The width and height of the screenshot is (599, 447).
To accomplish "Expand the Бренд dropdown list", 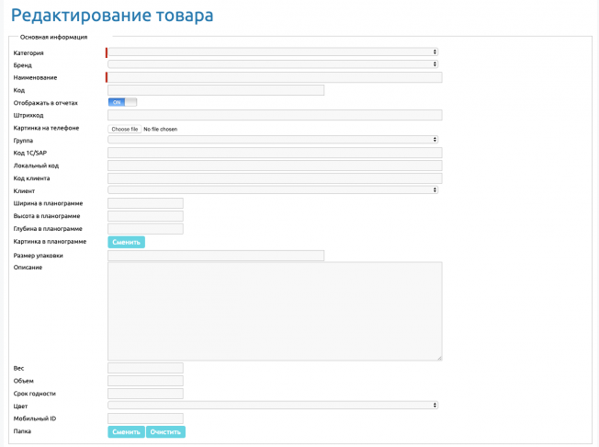I will (273, 64).
